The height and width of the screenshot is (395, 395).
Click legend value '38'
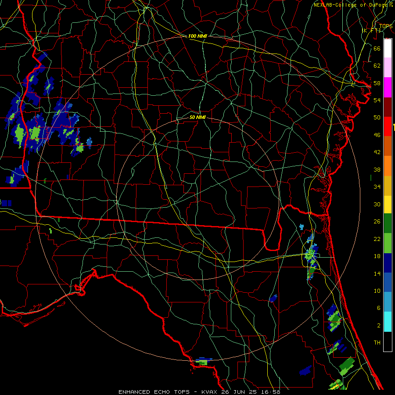[x=377, y=169]
